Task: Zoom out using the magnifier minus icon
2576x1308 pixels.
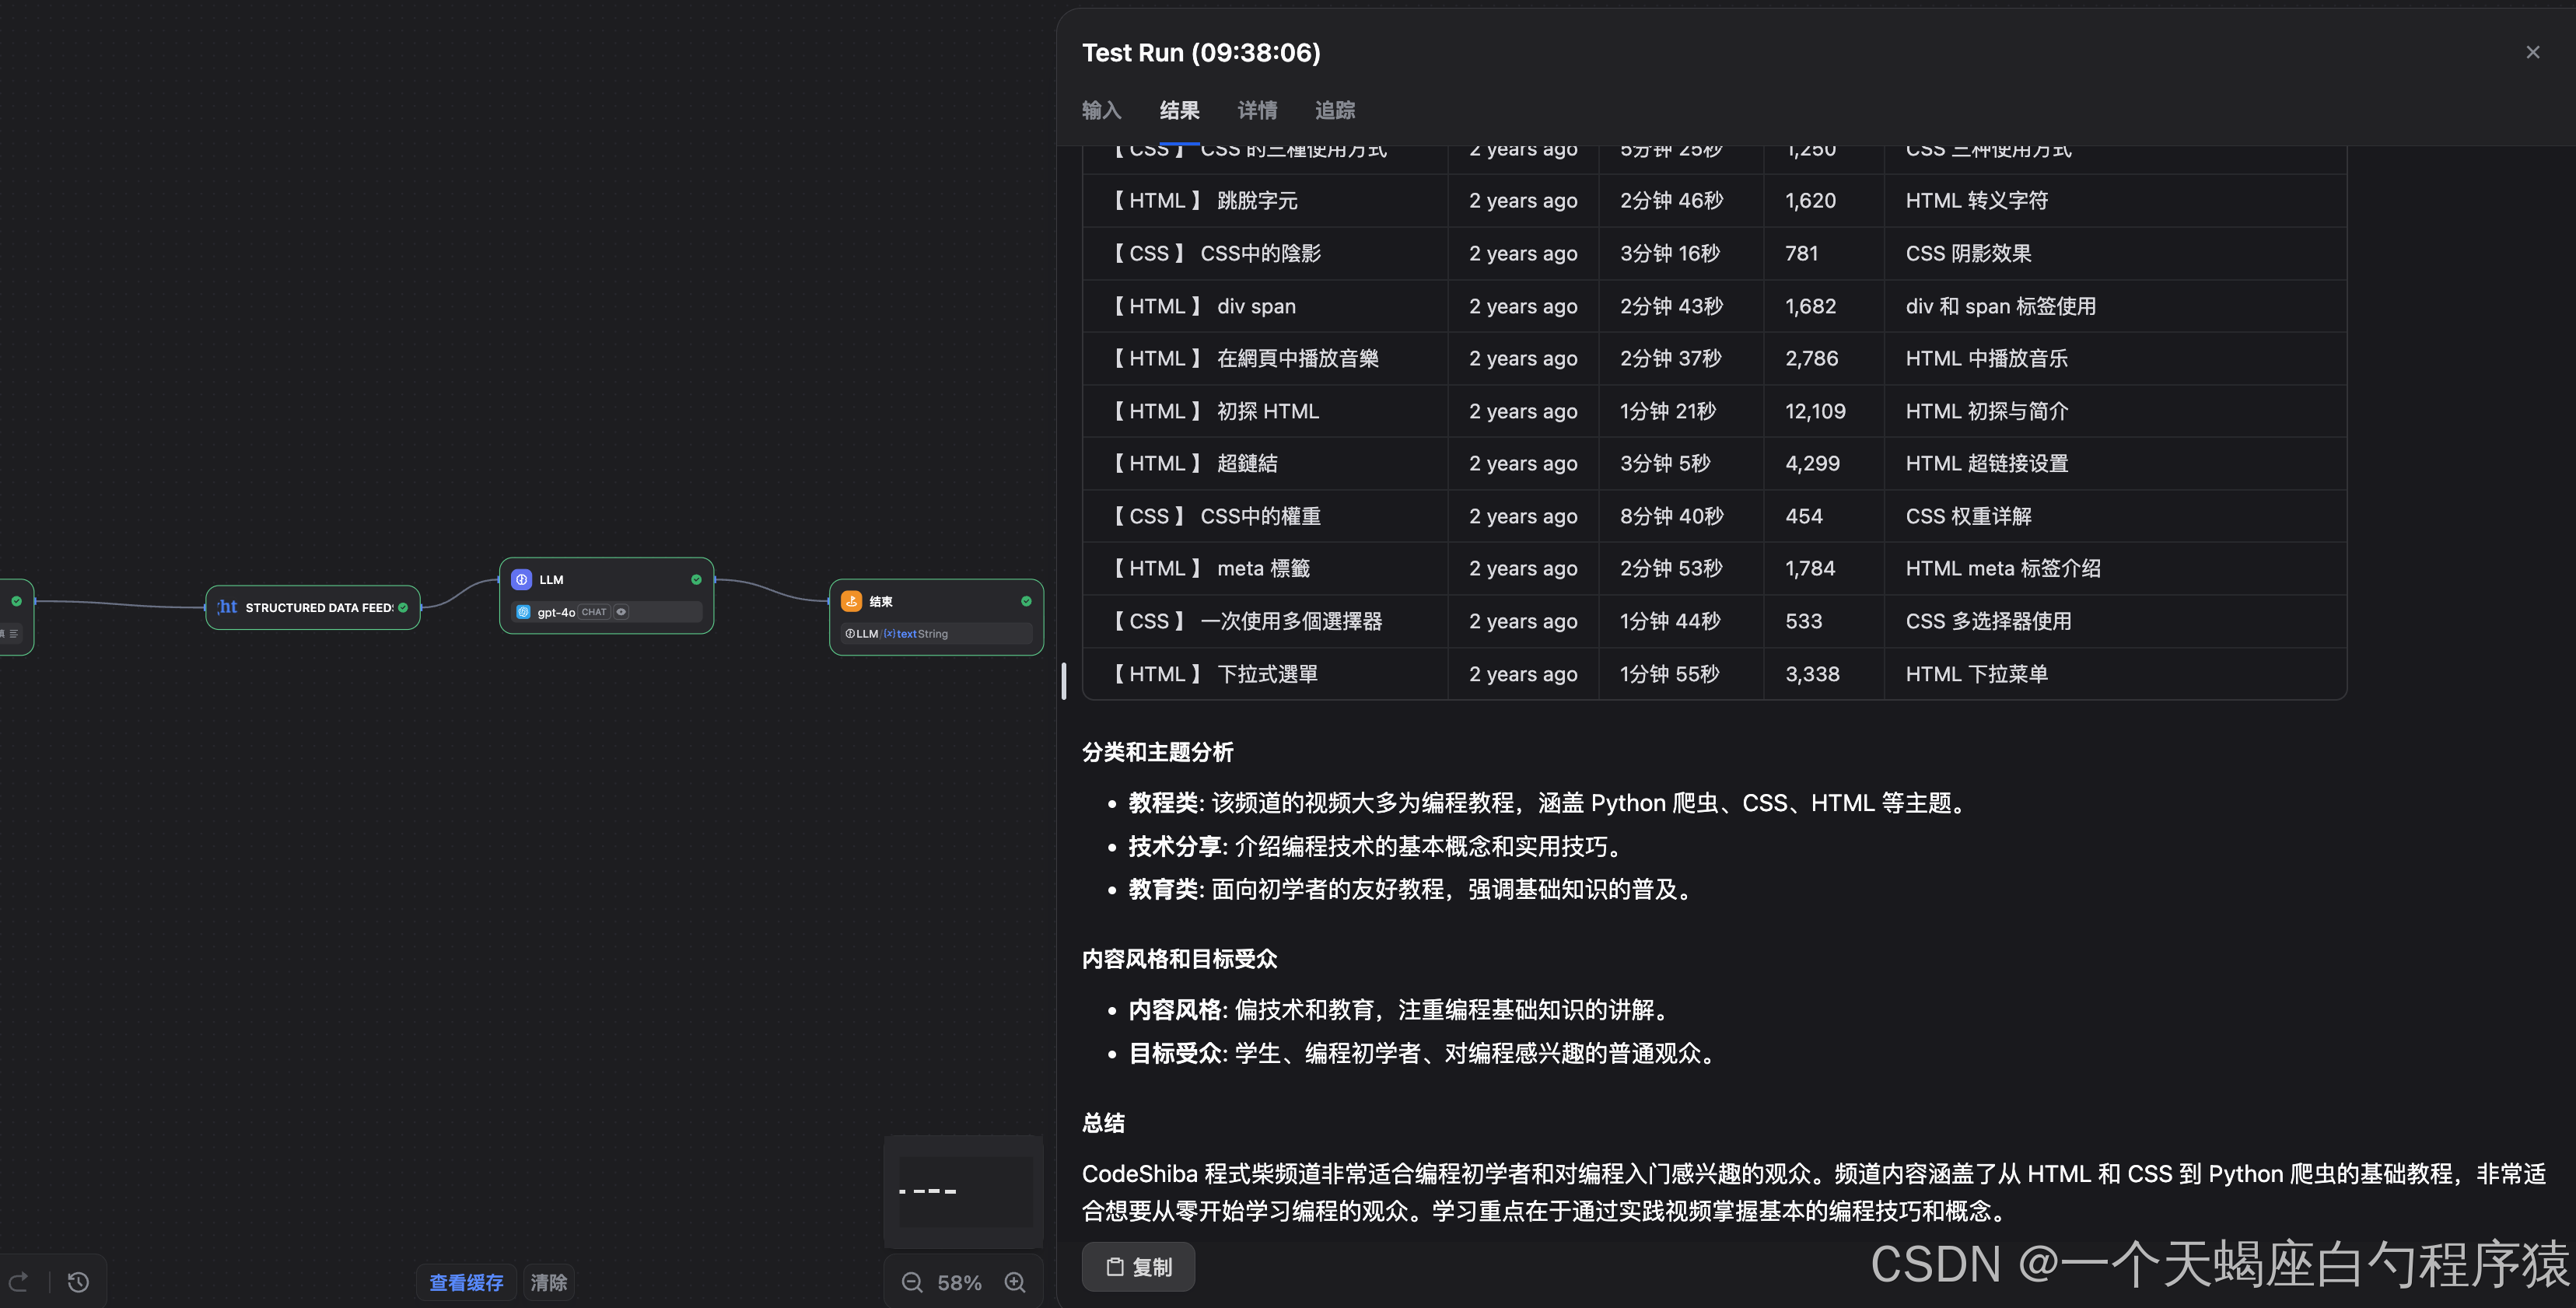Action: tap(911, 1282)
